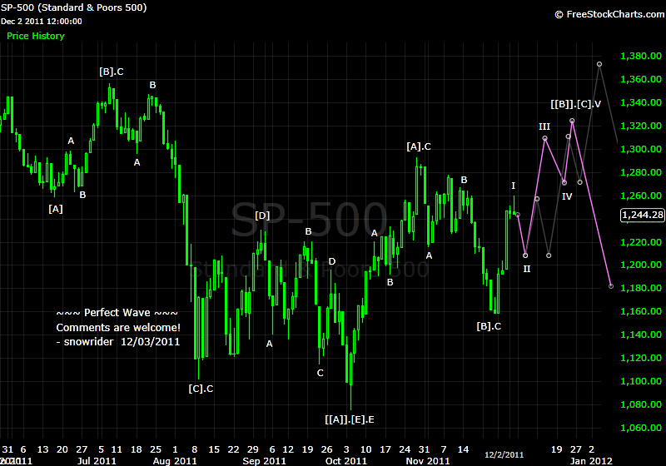666x466 pixels.
Task: Click the [D] wave label
Action: 262,216
